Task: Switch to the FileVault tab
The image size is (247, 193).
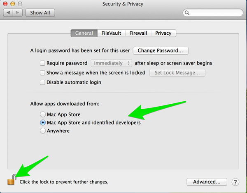Action: [111, 33]
